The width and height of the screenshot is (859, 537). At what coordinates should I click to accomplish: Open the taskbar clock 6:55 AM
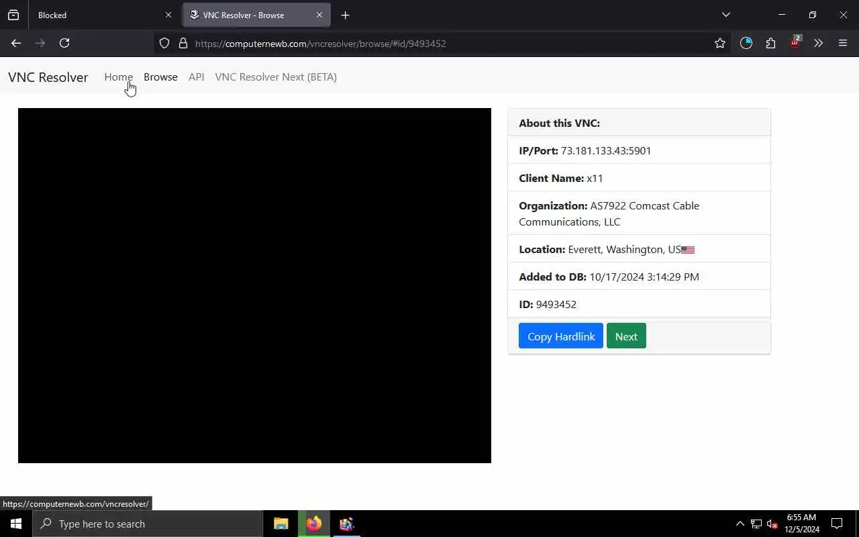[802, 524]
